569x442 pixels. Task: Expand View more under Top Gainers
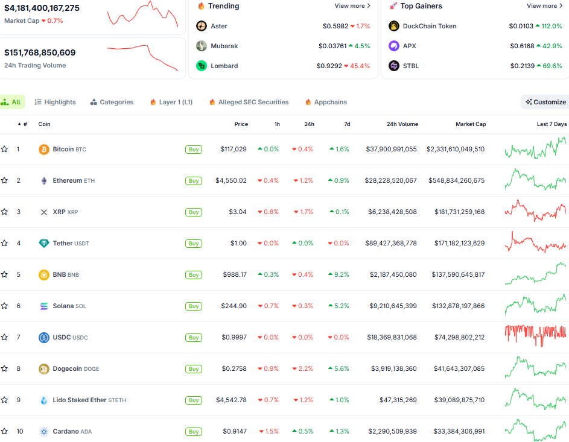tap(544, 5)
